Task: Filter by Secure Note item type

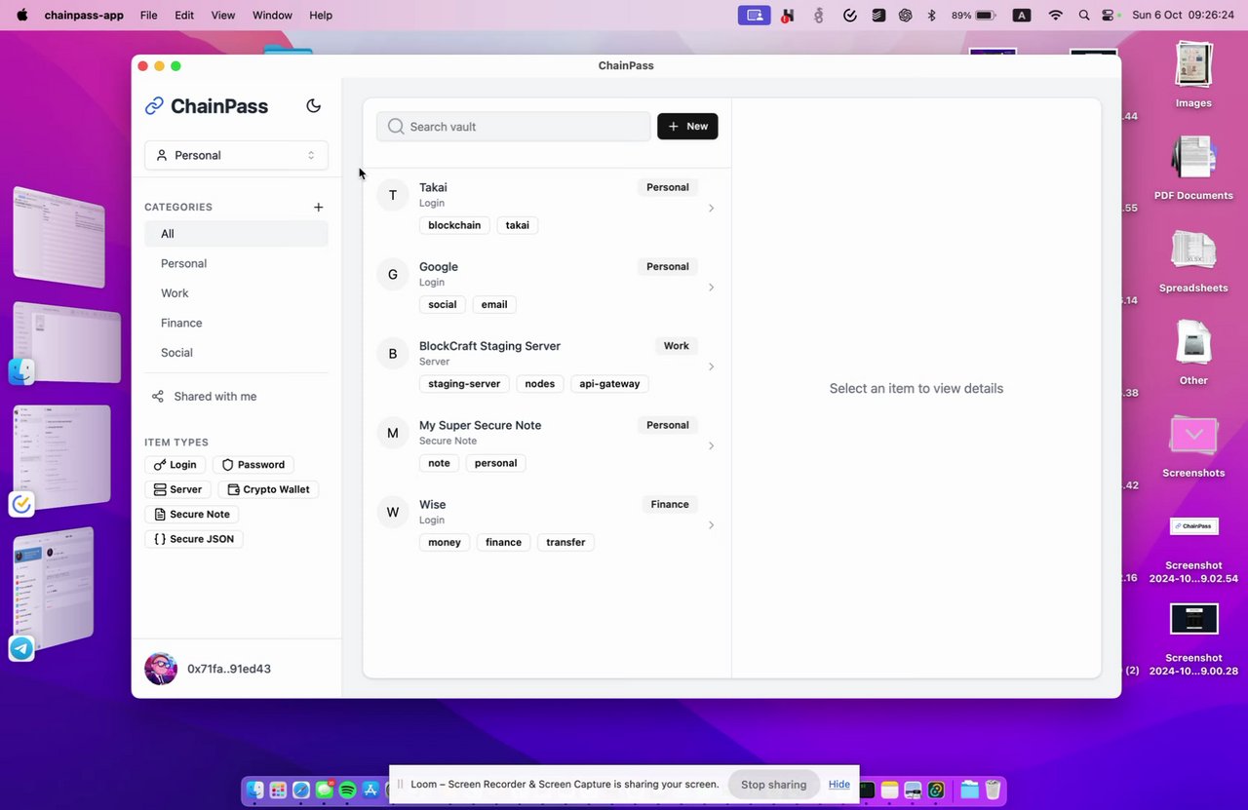Action: tap(192, 514)
